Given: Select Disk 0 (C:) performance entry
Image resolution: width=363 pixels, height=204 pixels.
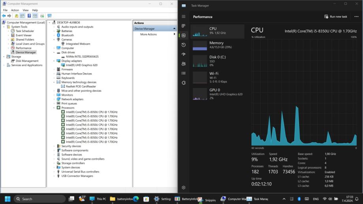Looking at the screenshot, I should click(x=217, y=61).
